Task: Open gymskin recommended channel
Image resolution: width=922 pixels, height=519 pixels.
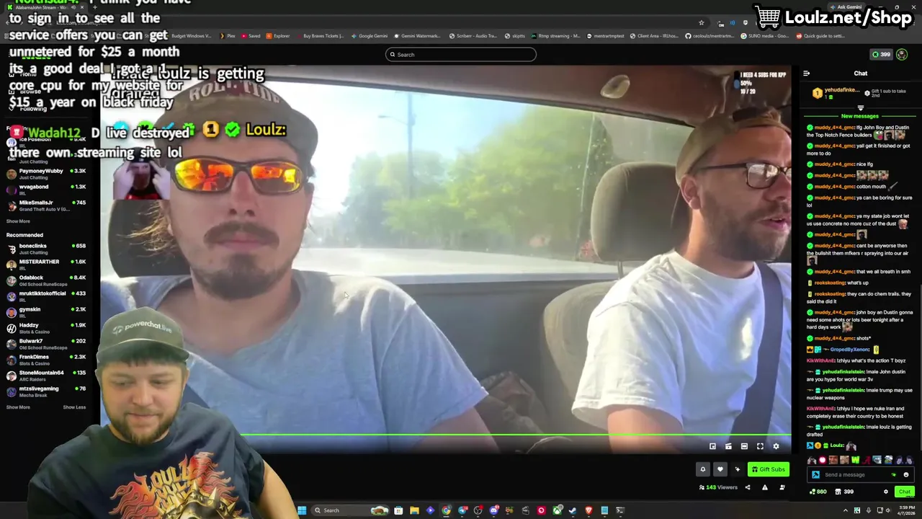Action: pyautogui.click(x=45, y=312)
